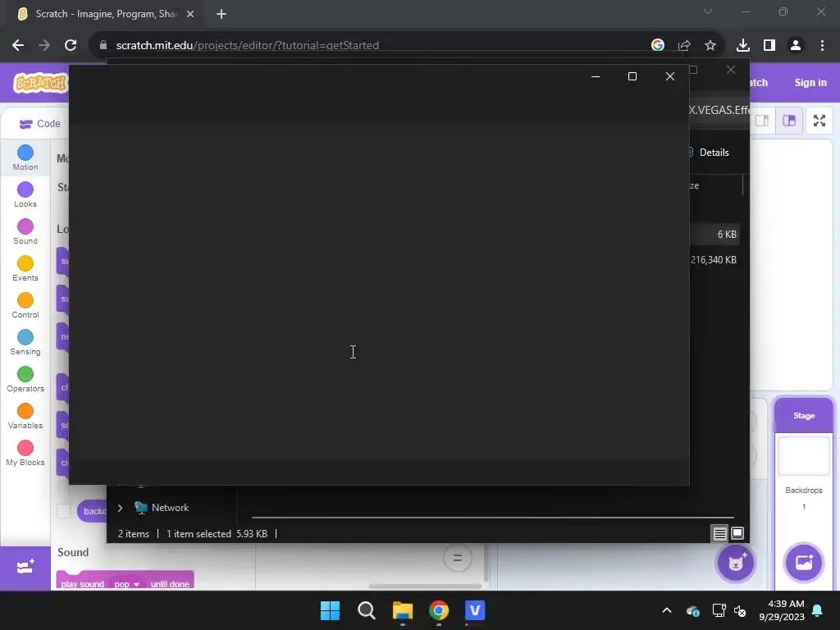The height and width of the screenshot is (630, 840).
Task: Click the Choose a Backdrop button
Action: pos(804,563)
